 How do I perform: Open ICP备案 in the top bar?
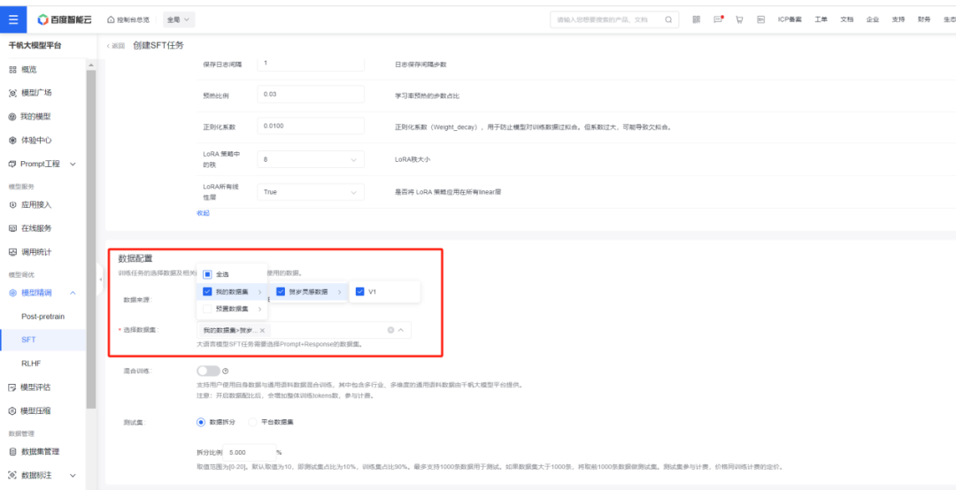pos(790,19)
